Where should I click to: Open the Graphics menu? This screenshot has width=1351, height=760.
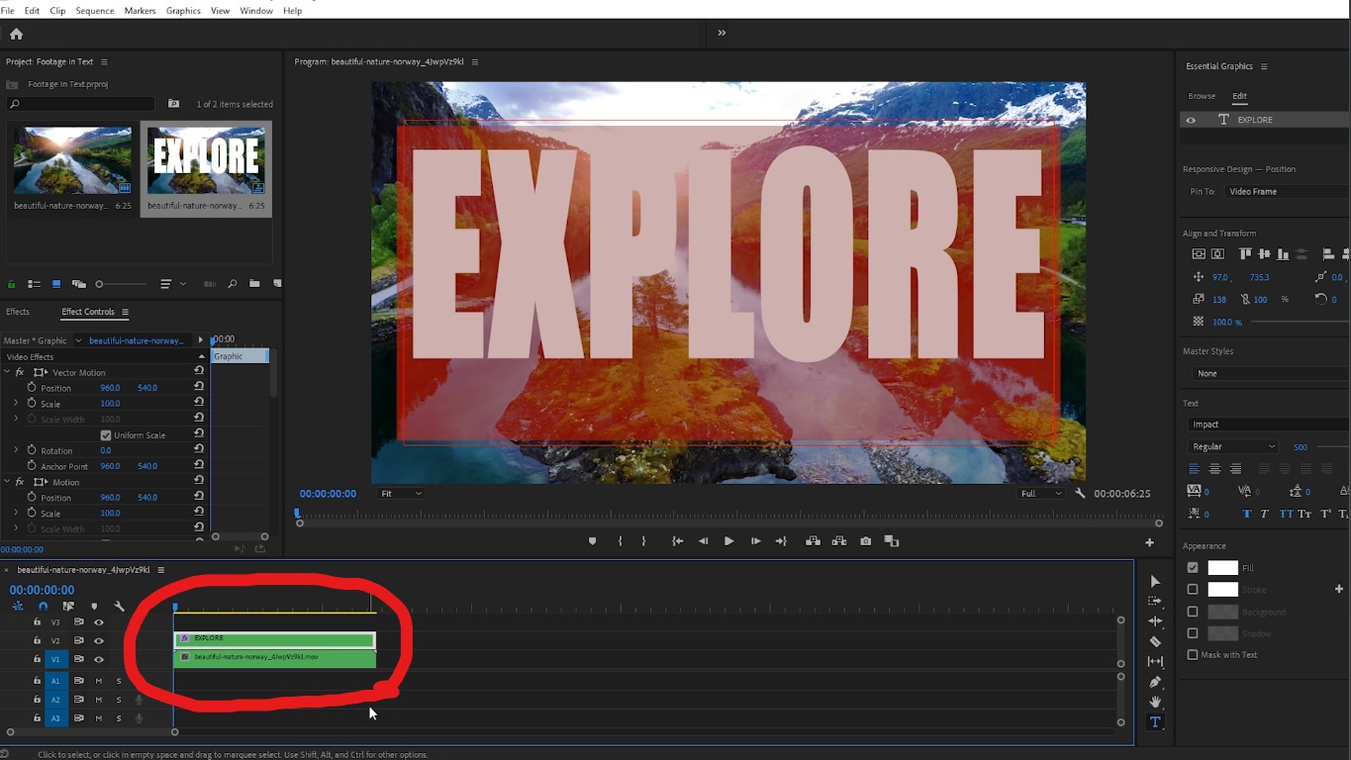183,11
